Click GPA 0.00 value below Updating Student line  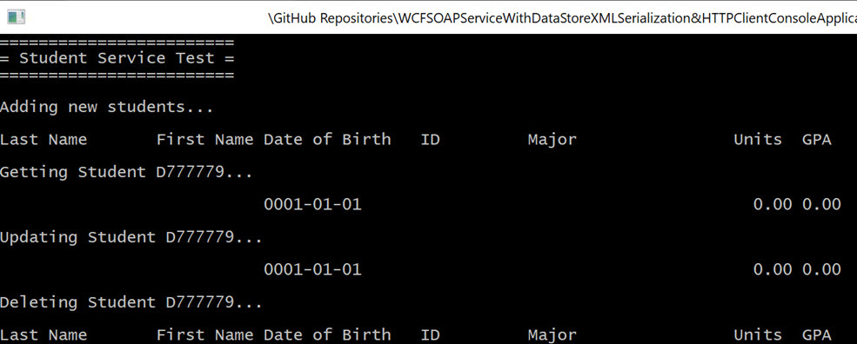[x=821, y=270]
